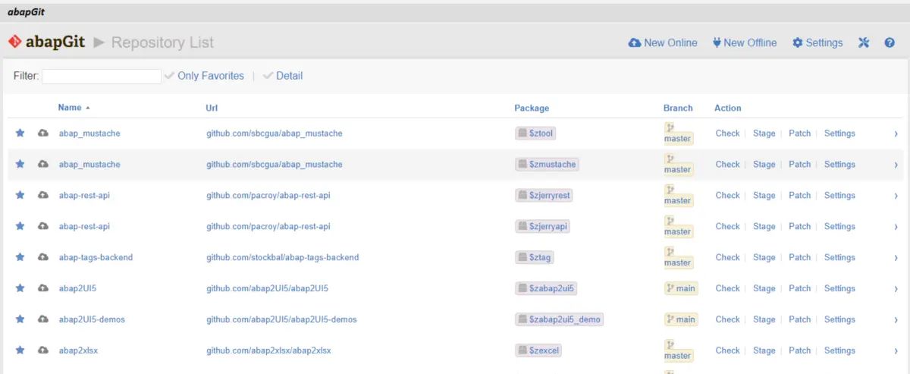910x374 pixels.
Task: Click the main branch label for abap2UI5-demos
Action: point(680,319)
